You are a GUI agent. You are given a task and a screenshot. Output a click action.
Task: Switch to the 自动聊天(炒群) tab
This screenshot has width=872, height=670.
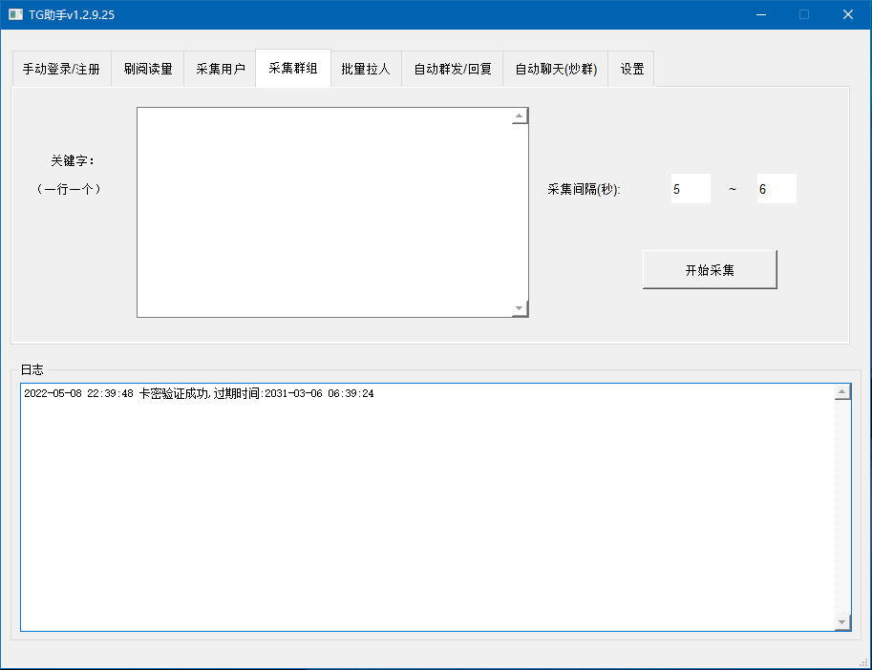[x=556, y=70]
